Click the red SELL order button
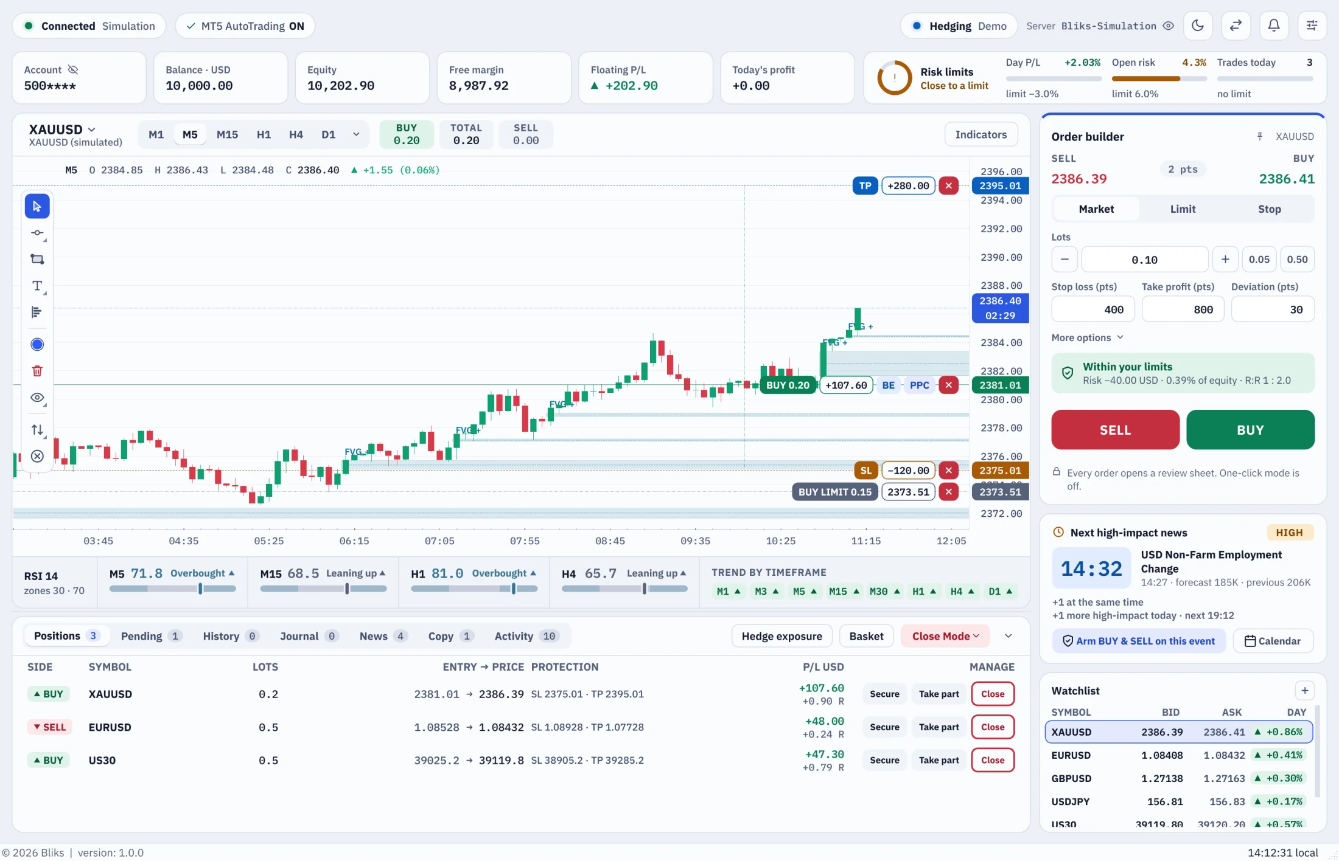 [1115, 430]
